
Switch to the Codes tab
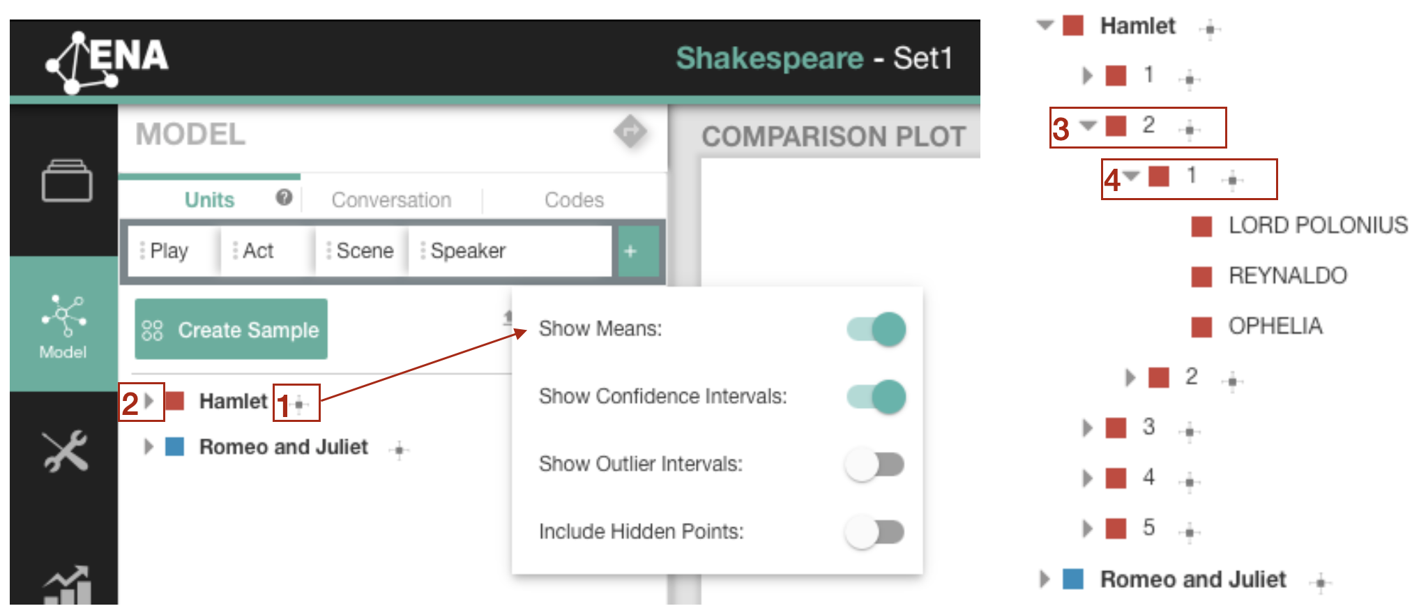click(574, 200)
